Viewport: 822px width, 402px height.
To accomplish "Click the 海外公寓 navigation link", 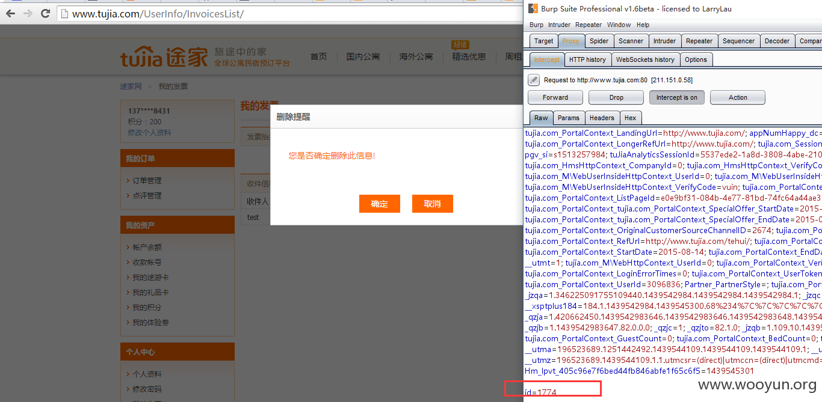I will [416, 56].
